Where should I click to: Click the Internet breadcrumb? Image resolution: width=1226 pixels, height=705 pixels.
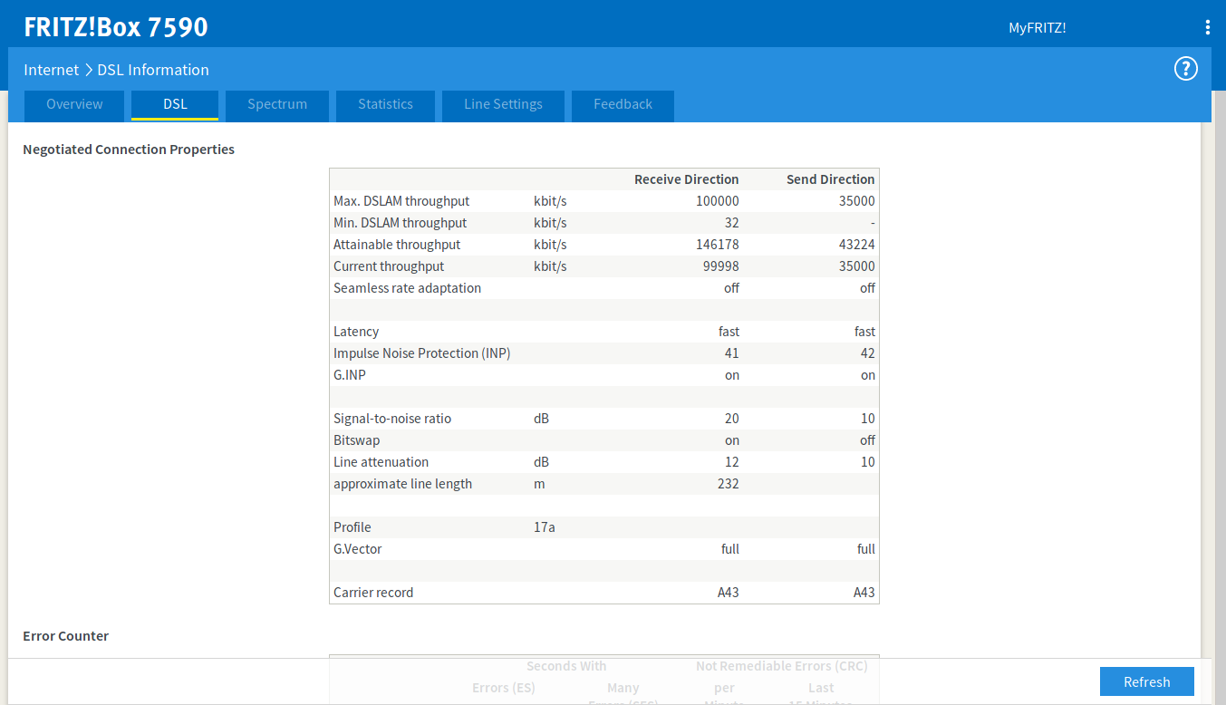pyautogui.click(x=51, y=70)
